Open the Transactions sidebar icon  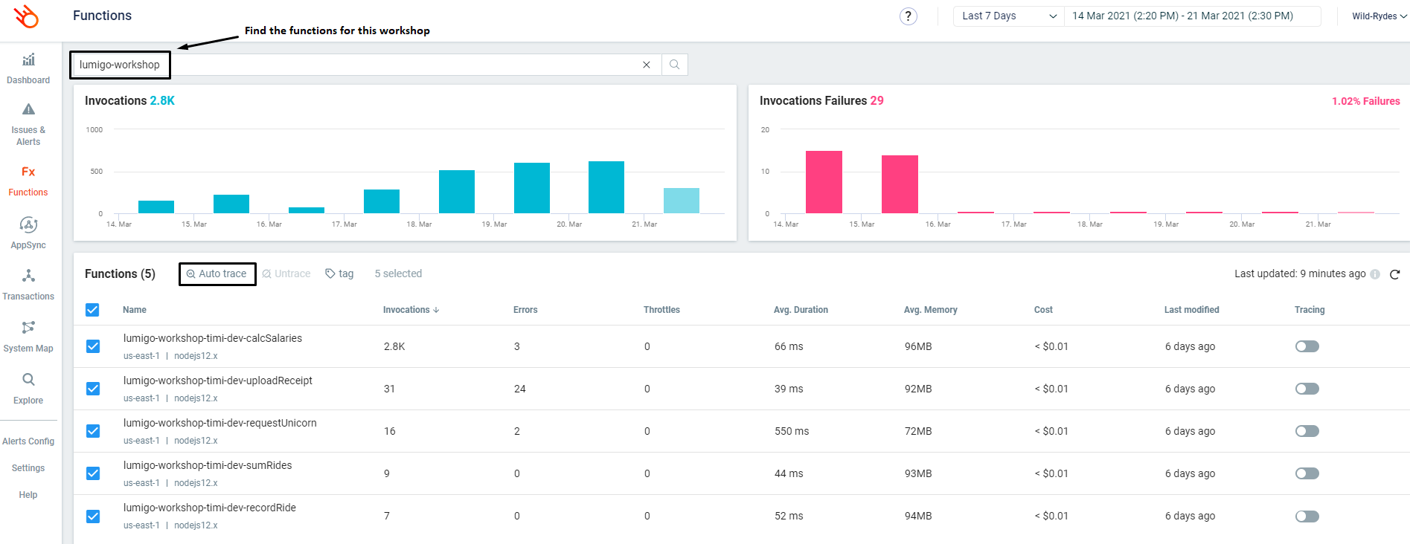(x=28, y=276)
